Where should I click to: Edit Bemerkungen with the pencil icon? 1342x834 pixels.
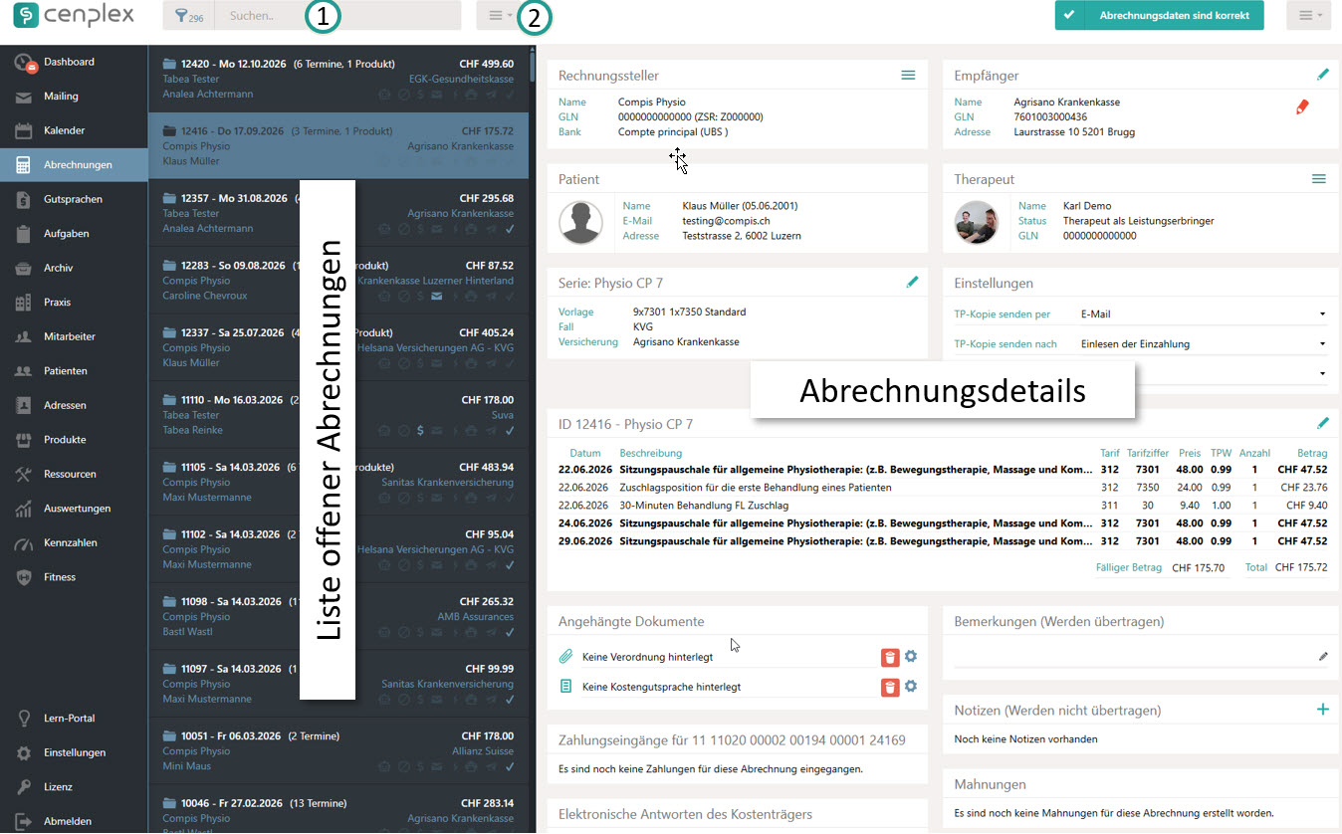1323,656
